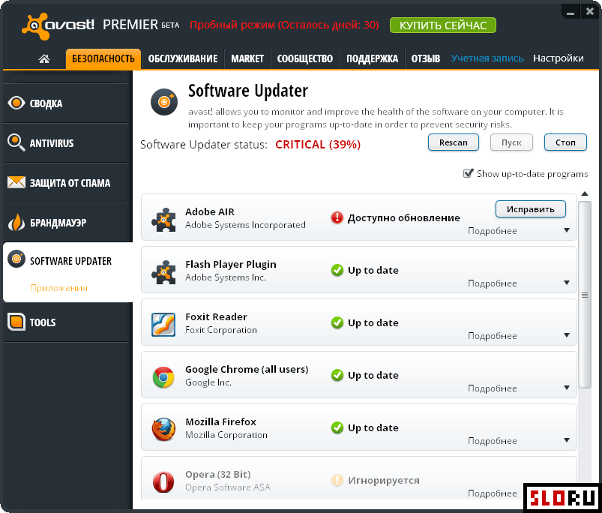The width and height of the screenshot is (602, 513).
Task: Click the Купить сейчас button
Action: click(443, 25)
